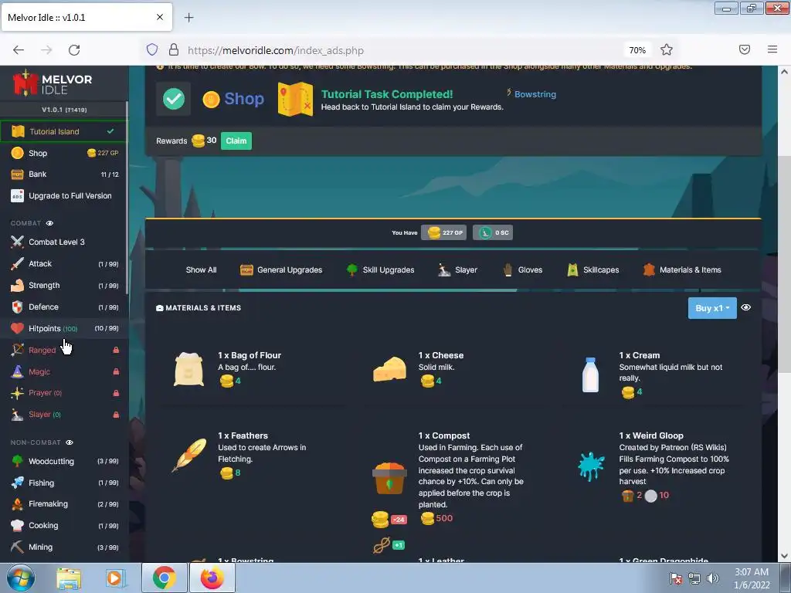Claim the 30 GP tutorial reward
The height and width of the screenshot is (593, 791).
coord(236,141)
